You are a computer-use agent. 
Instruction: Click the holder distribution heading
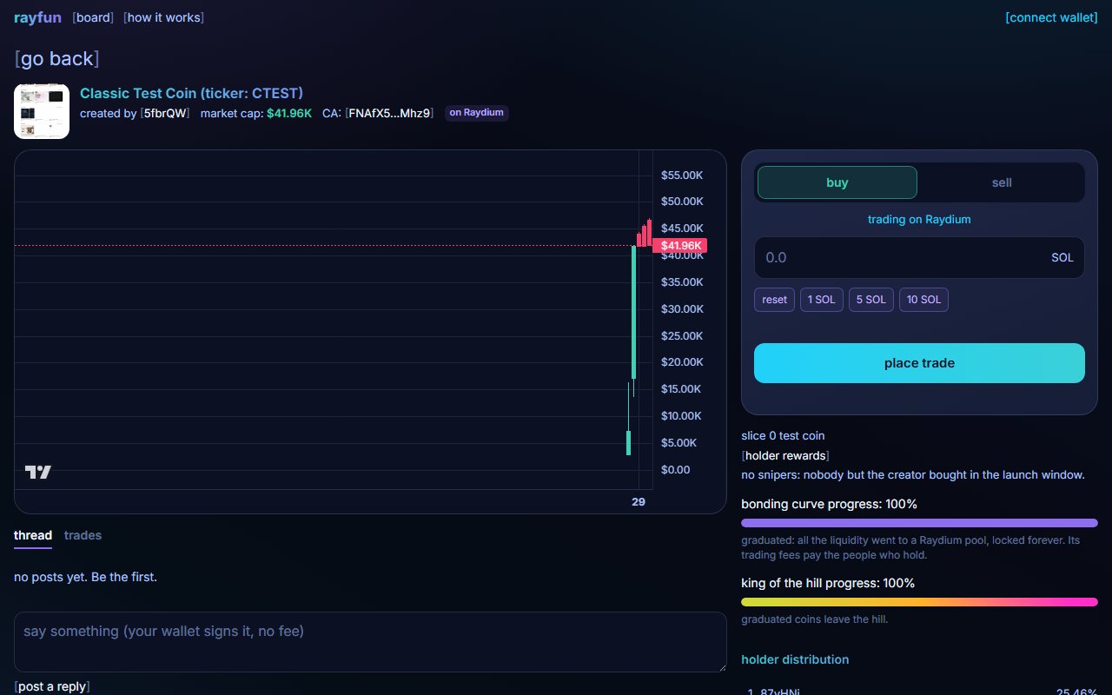795,660
